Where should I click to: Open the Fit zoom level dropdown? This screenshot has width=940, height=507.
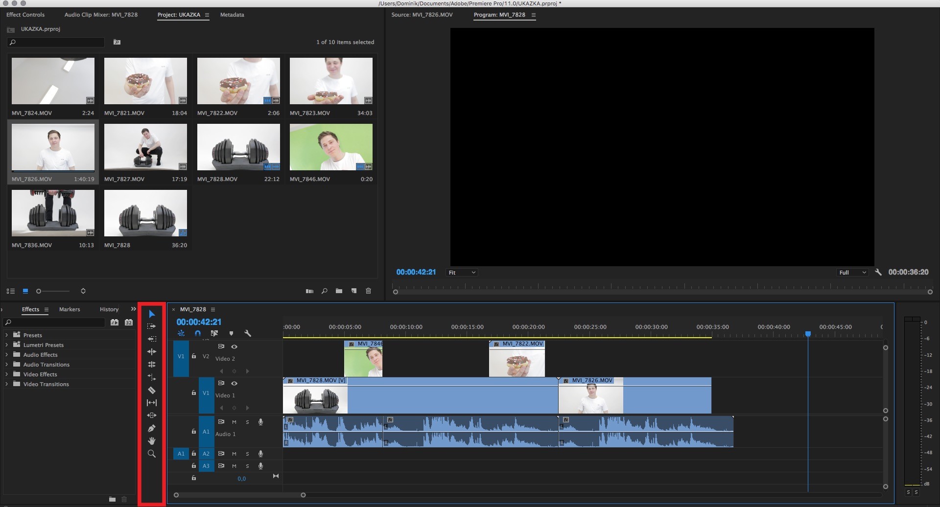462,273
